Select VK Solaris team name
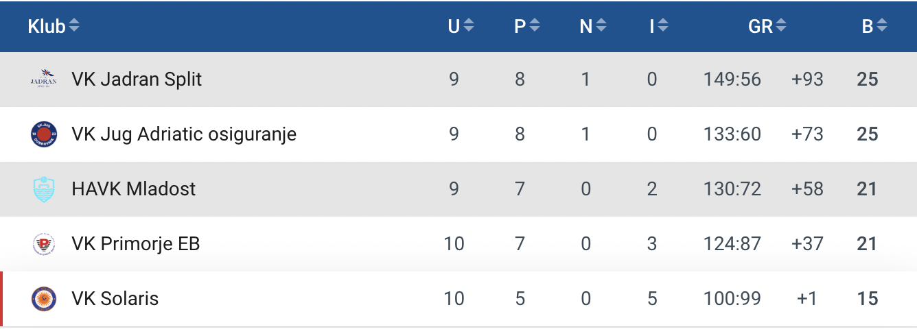The image size is (917, 329). (x=115, y=299)
